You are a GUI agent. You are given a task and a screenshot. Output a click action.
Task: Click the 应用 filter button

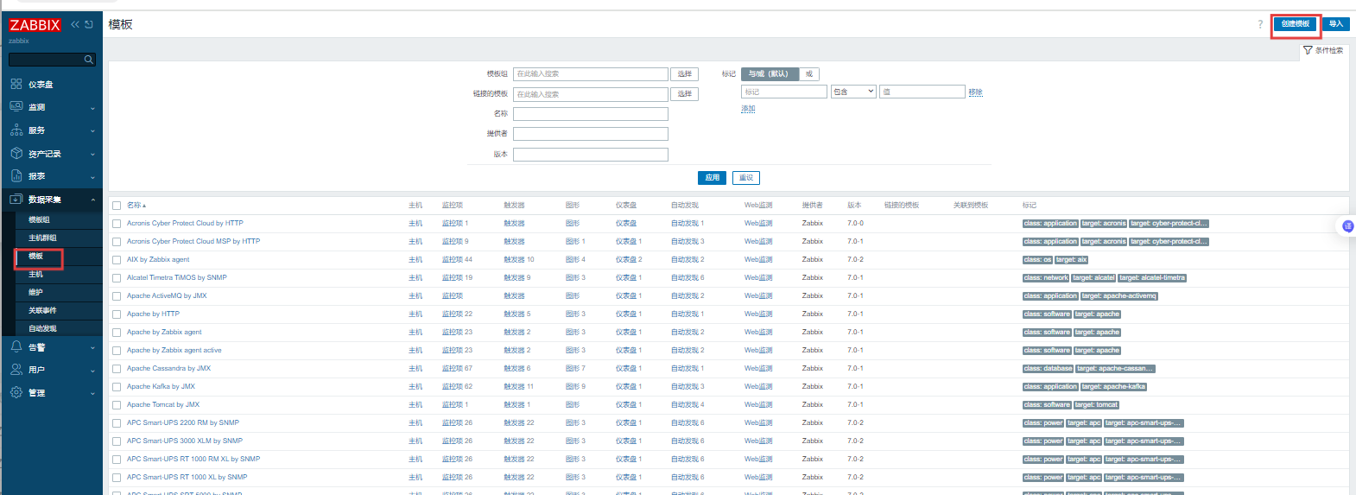(x=712, y=178)
